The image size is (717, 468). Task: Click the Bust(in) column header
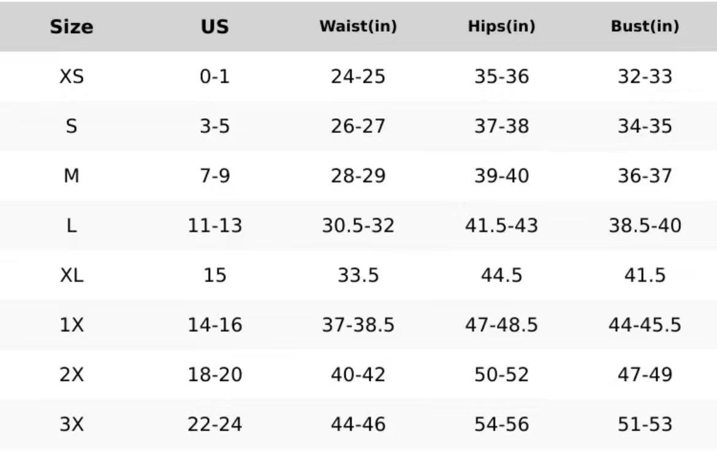pos(645,27)
